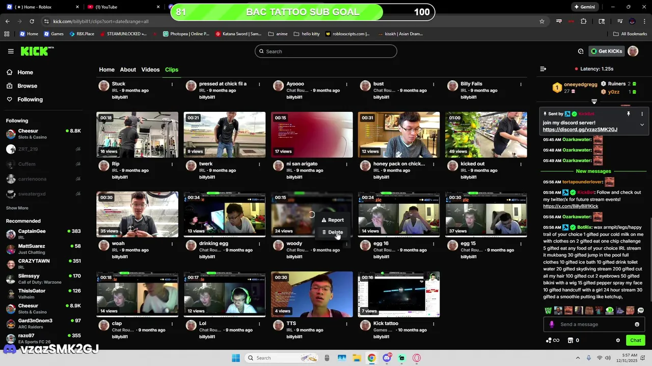
Task: Click the Get KICKs button
Action: [x=607, y=51]
